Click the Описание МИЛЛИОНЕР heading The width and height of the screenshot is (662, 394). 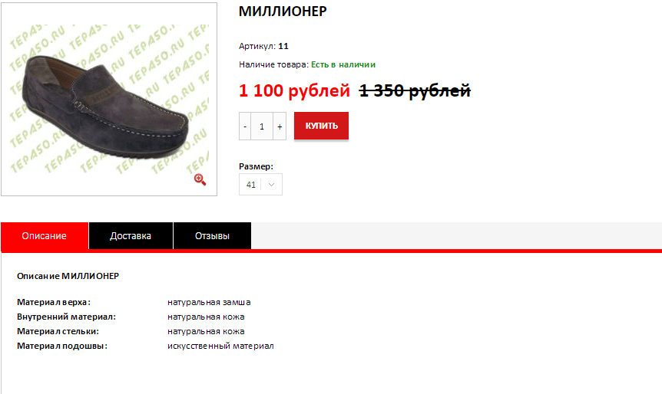coord(68,276)
